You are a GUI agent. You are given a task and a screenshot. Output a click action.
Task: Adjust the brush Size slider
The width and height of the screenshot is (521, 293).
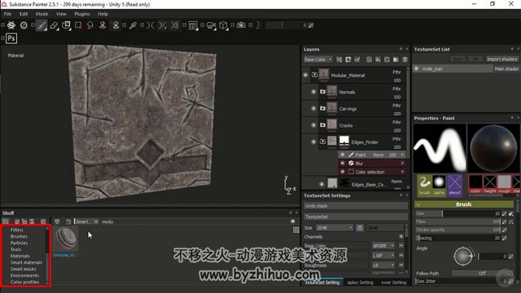coord(458,214)
